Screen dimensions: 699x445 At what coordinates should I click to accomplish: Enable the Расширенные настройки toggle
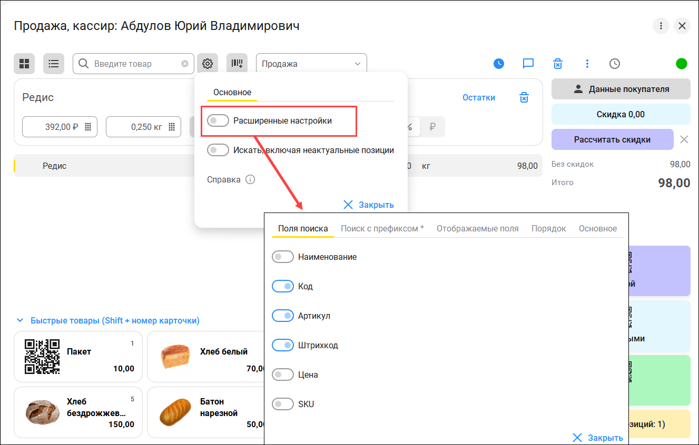pos(218,121)
